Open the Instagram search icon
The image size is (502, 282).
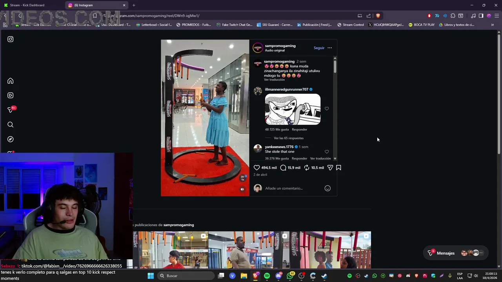point(11,125)
